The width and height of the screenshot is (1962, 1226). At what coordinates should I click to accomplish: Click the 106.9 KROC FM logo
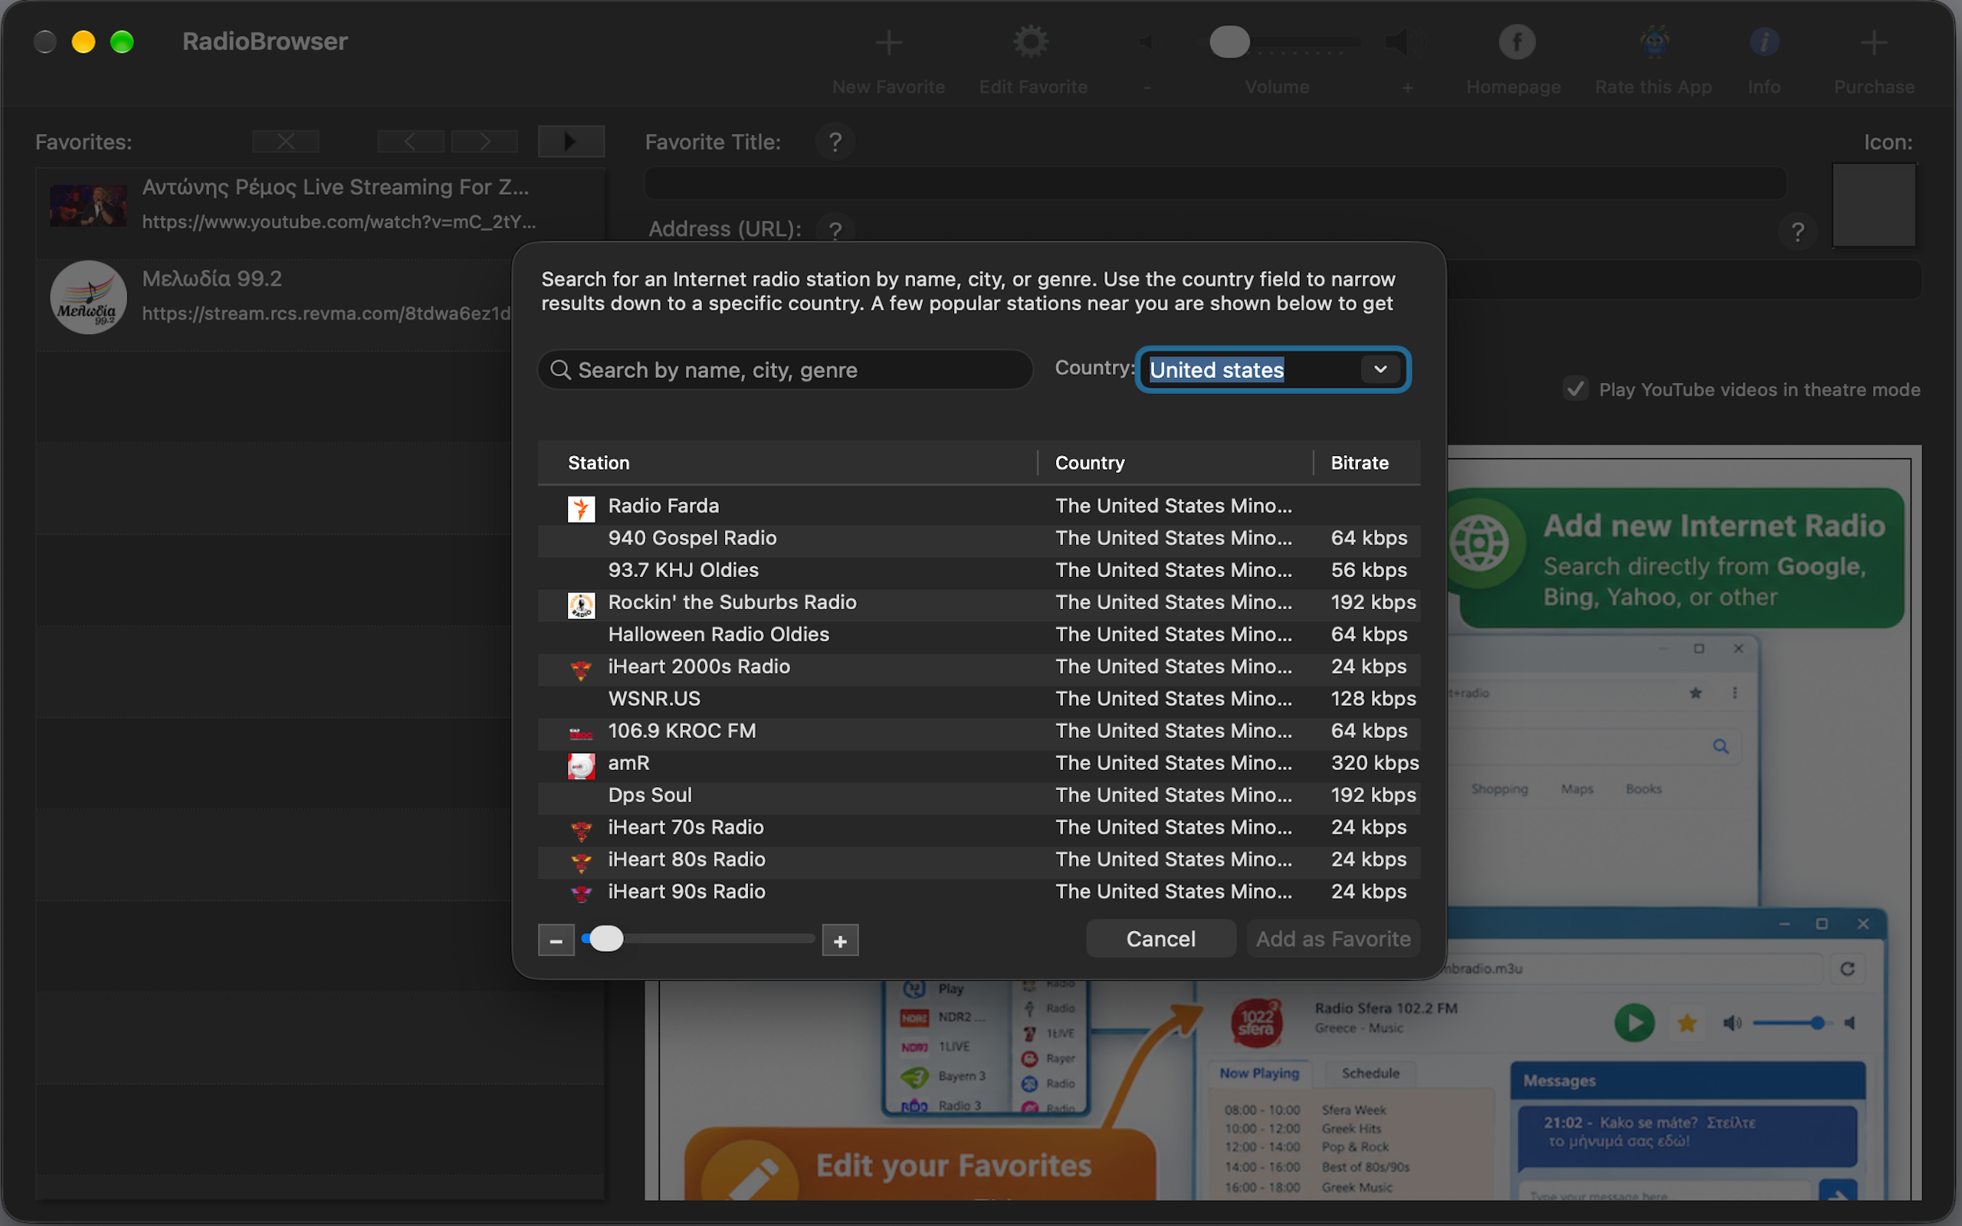tap(581, 733)
